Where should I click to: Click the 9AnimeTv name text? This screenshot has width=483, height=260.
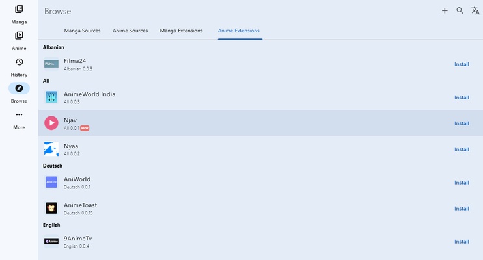tap(77, 239)
